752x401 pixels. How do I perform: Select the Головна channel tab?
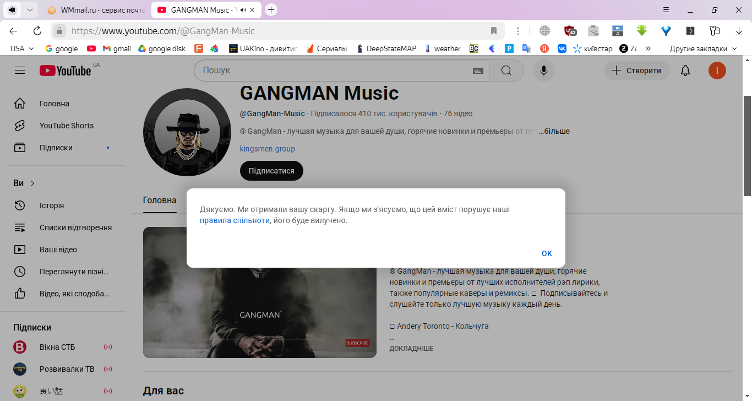[x=160, y=200]
